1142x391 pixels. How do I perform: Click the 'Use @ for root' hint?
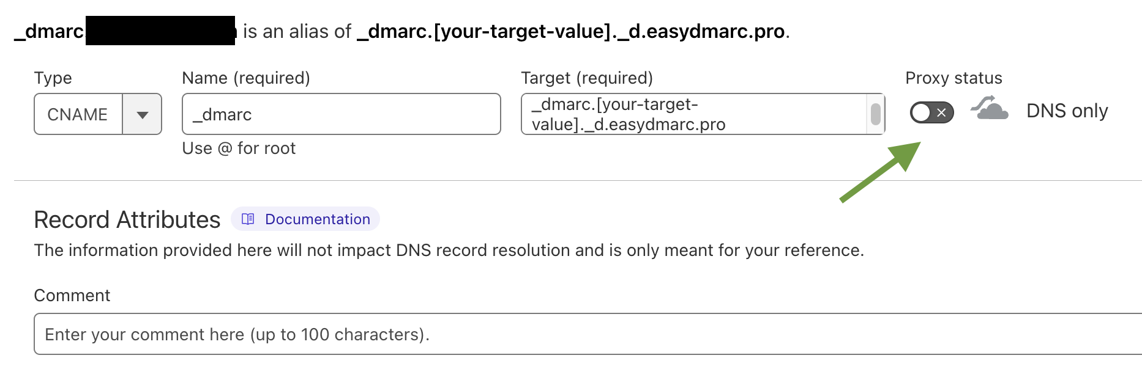(239, 148)
